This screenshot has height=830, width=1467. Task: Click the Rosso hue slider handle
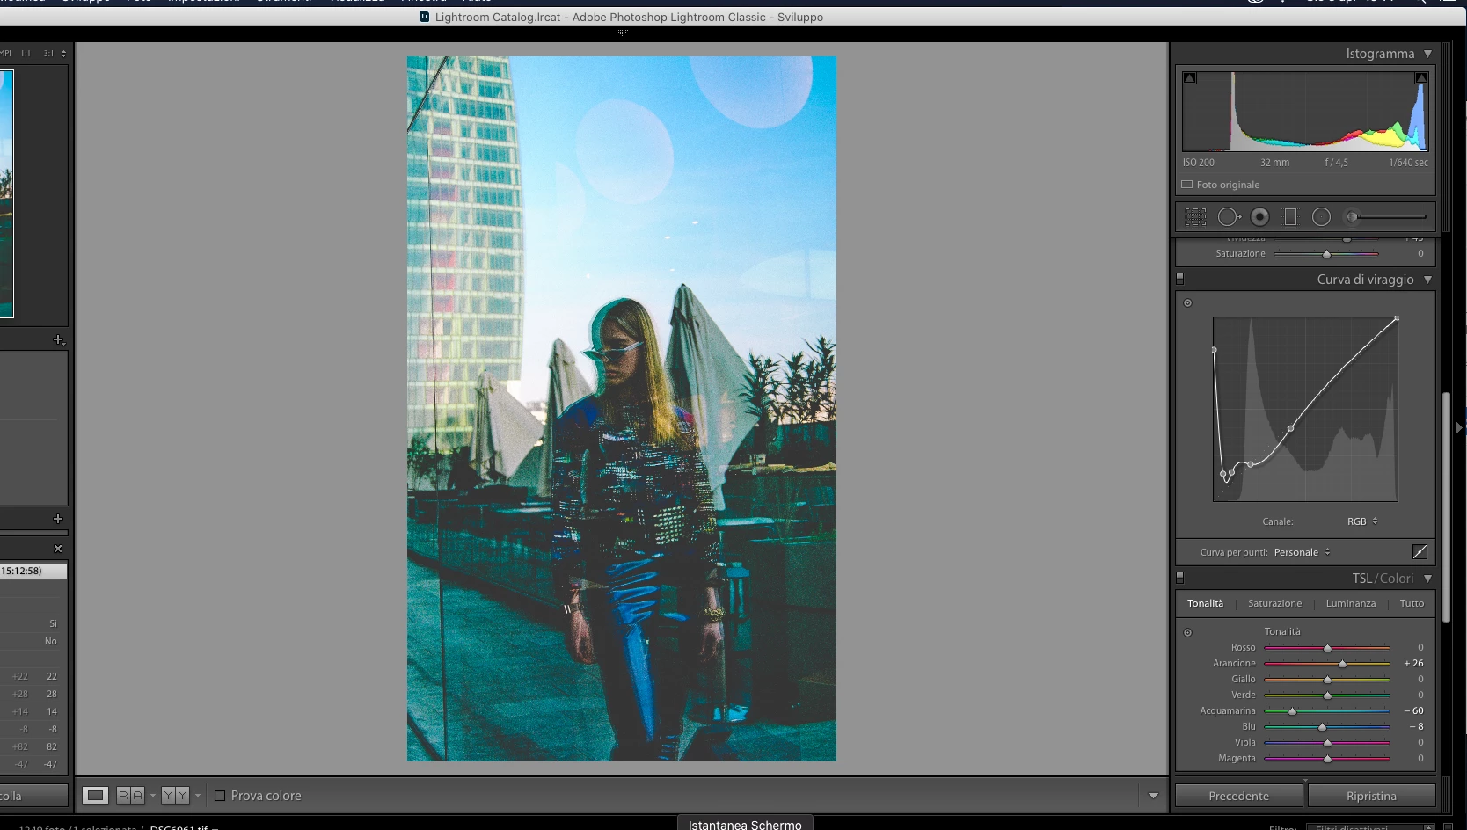coord(1327,648)
